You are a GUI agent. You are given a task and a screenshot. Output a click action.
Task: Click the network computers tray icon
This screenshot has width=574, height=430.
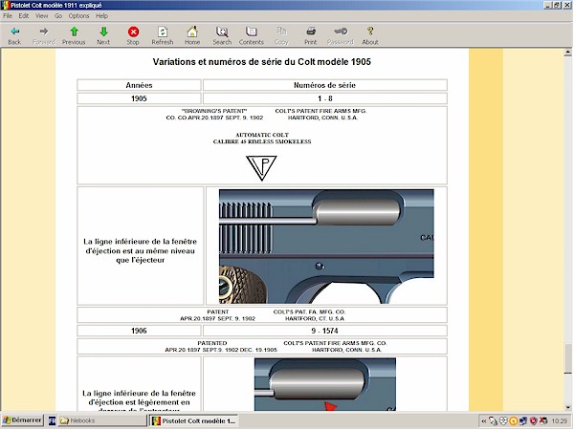pos(523,421)
